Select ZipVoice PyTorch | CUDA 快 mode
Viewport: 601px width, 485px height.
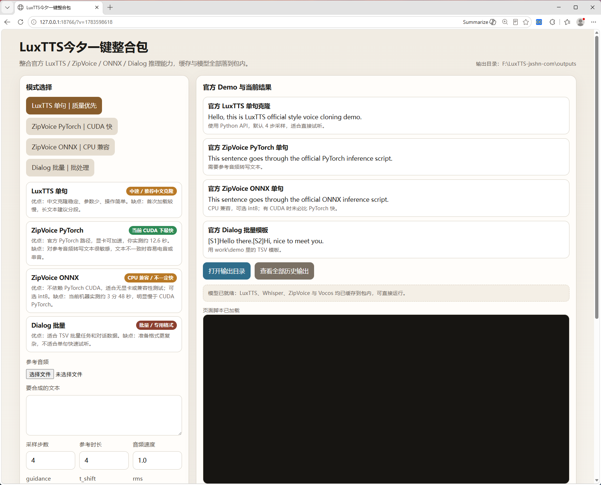pos(72,127)
